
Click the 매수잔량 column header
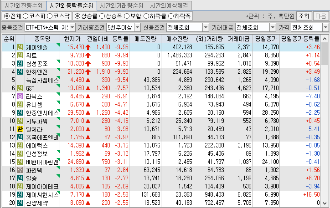tap(177, 39)
